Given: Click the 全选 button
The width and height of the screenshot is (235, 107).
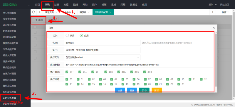Looking at the screenshot, I should 120,90.
